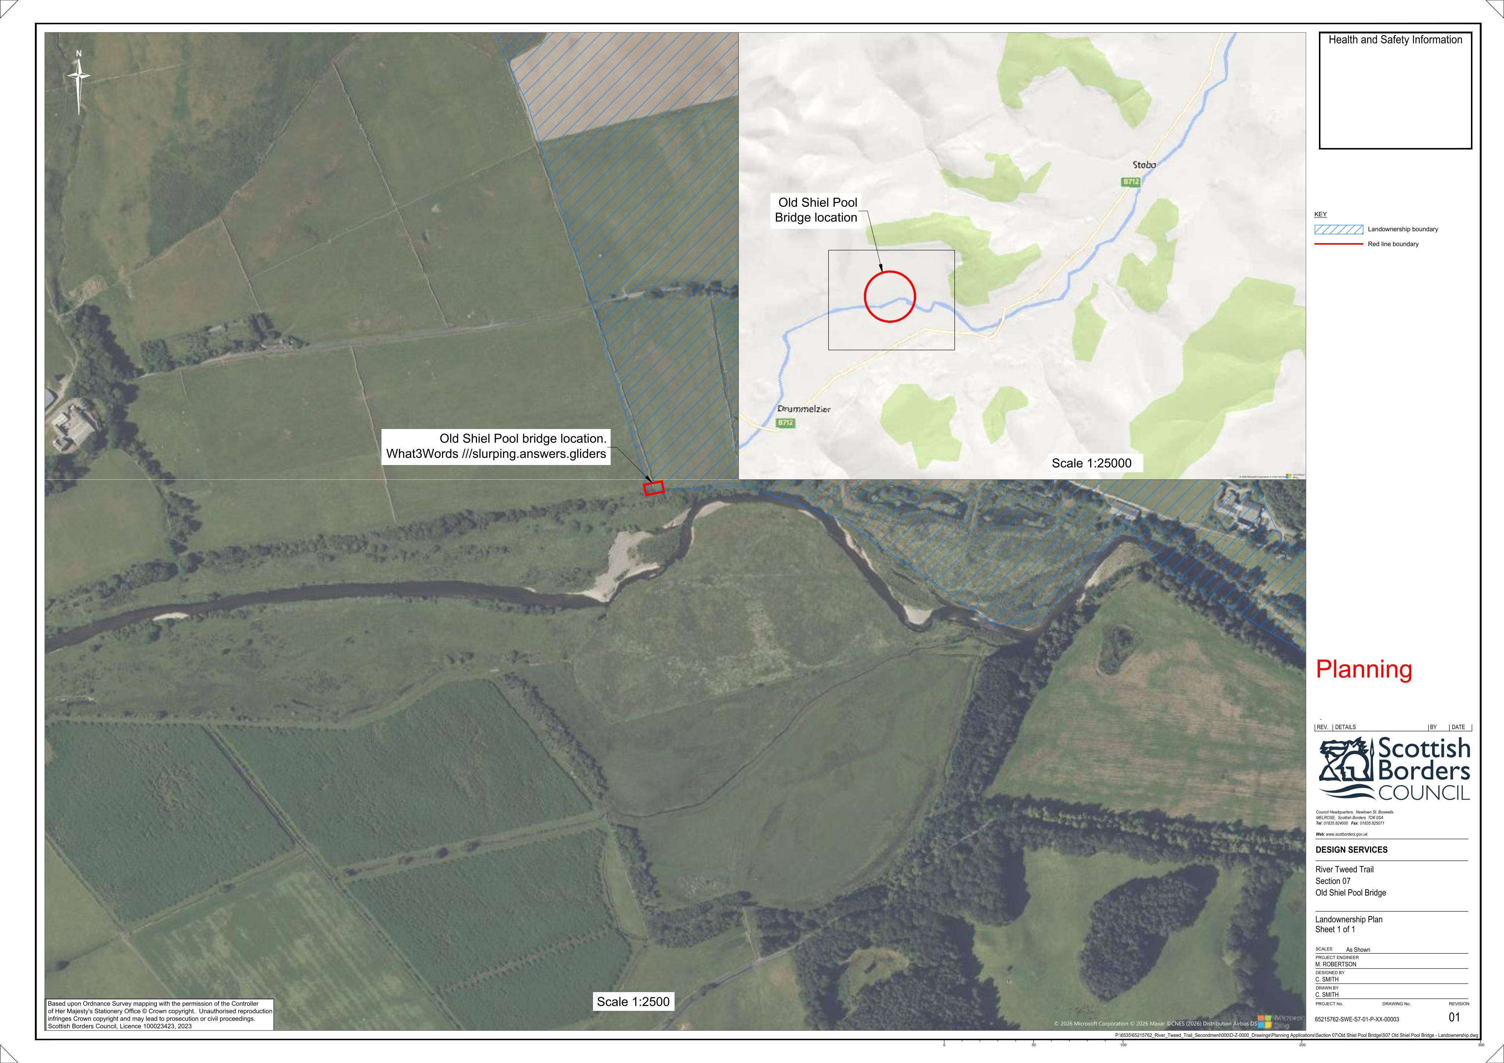This screenshot has height=1063, width=1504.
Task: Click the DETAILS column header in the revision table
Action: 1345,727
